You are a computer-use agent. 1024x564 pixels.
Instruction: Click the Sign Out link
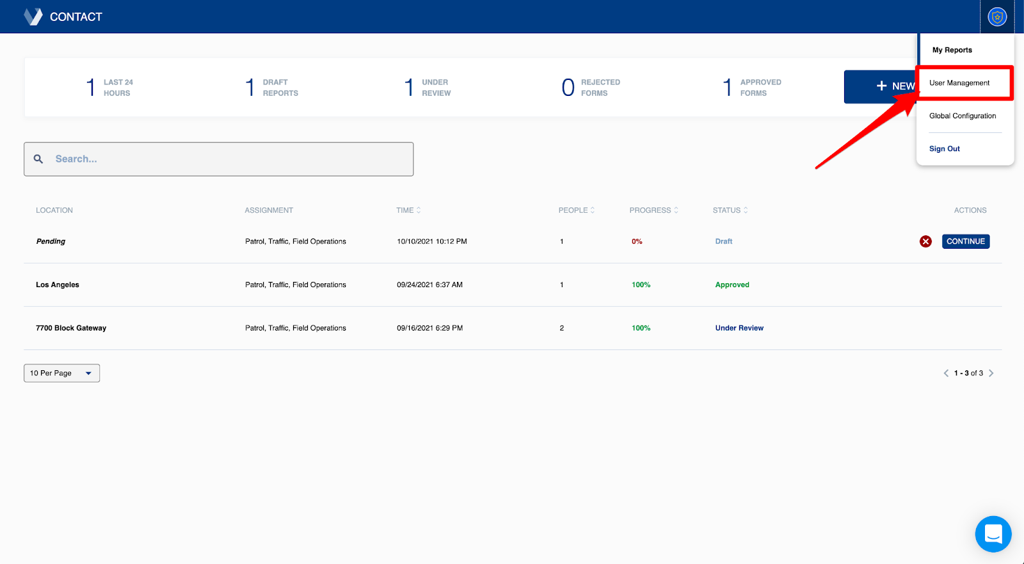(945, 149)
